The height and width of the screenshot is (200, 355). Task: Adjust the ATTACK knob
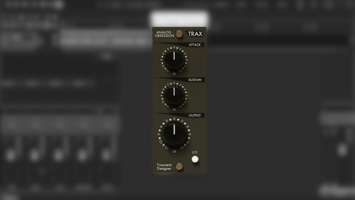[174, 60]
